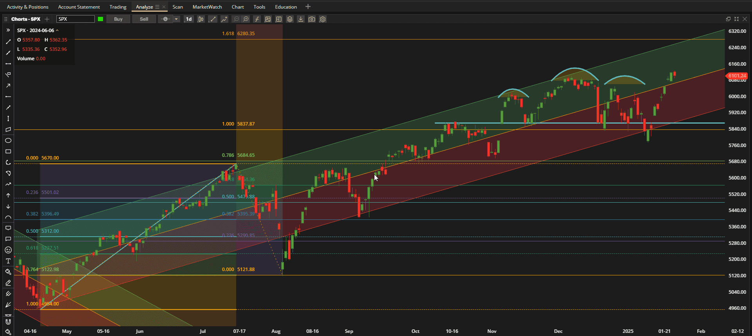Change the candlestick chart type

(x=201, y=19)
